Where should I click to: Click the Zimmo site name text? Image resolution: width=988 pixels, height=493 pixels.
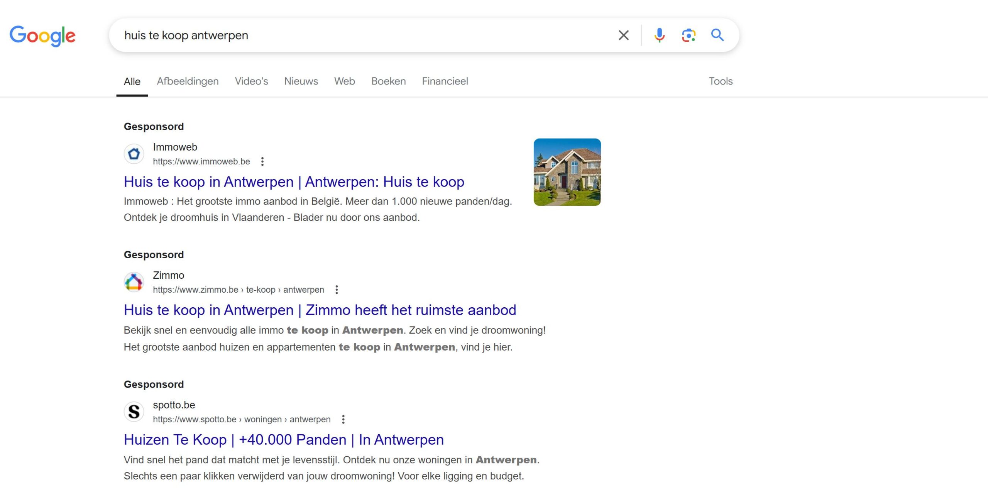(168, 275)
